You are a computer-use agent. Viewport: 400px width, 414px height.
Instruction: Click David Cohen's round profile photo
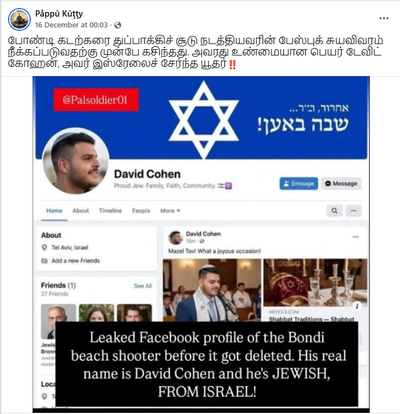coord(76,161)
